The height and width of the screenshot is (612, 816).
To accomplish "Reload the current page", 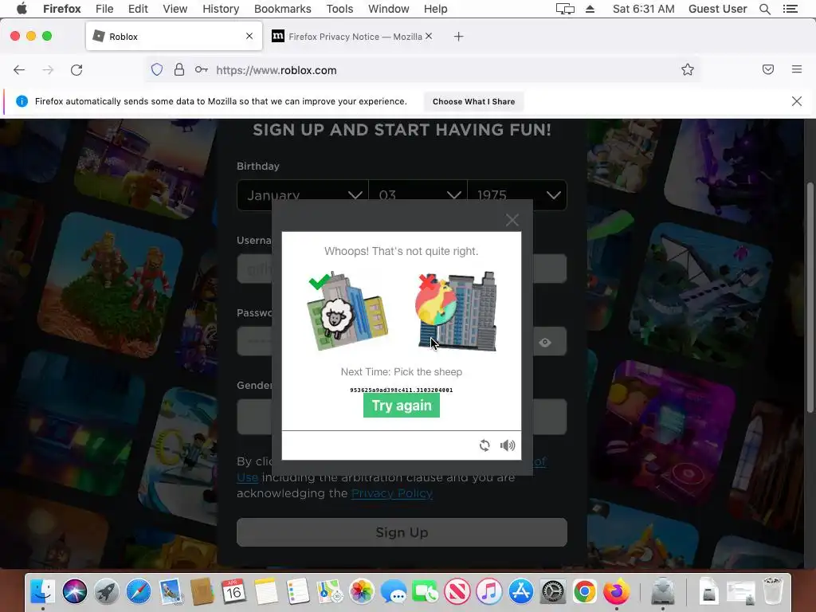I will pyautogui.click(x=76, y=70).
